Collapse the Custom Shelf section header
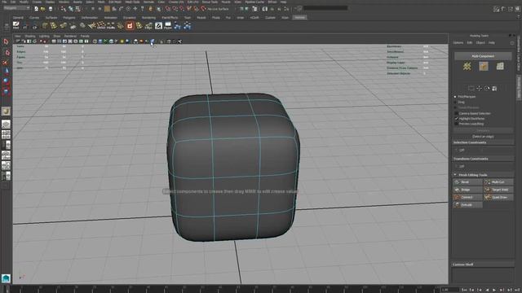This screenshot has width=522, height=293. click(484, 265)
